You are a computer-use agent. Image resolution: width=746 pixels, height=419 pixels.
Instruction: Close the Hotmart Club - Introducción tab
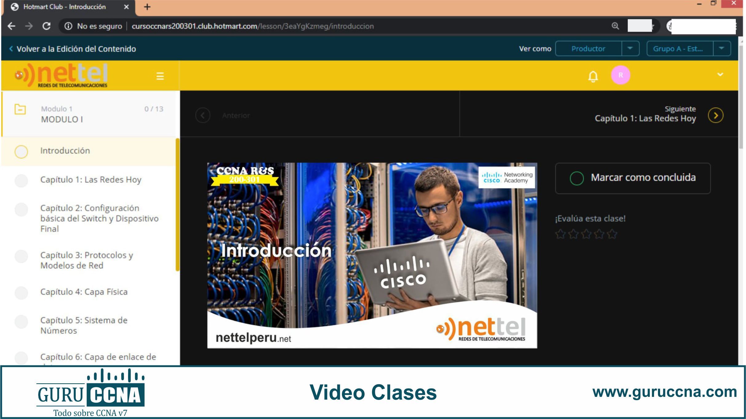(x=126, y=7)
